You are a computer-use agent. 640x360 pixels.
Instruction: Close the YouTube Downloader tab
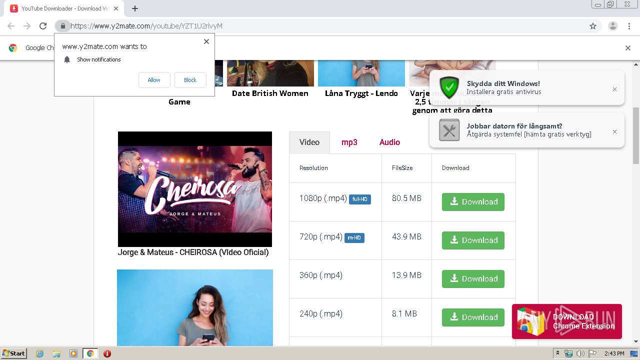click(116, 8)
